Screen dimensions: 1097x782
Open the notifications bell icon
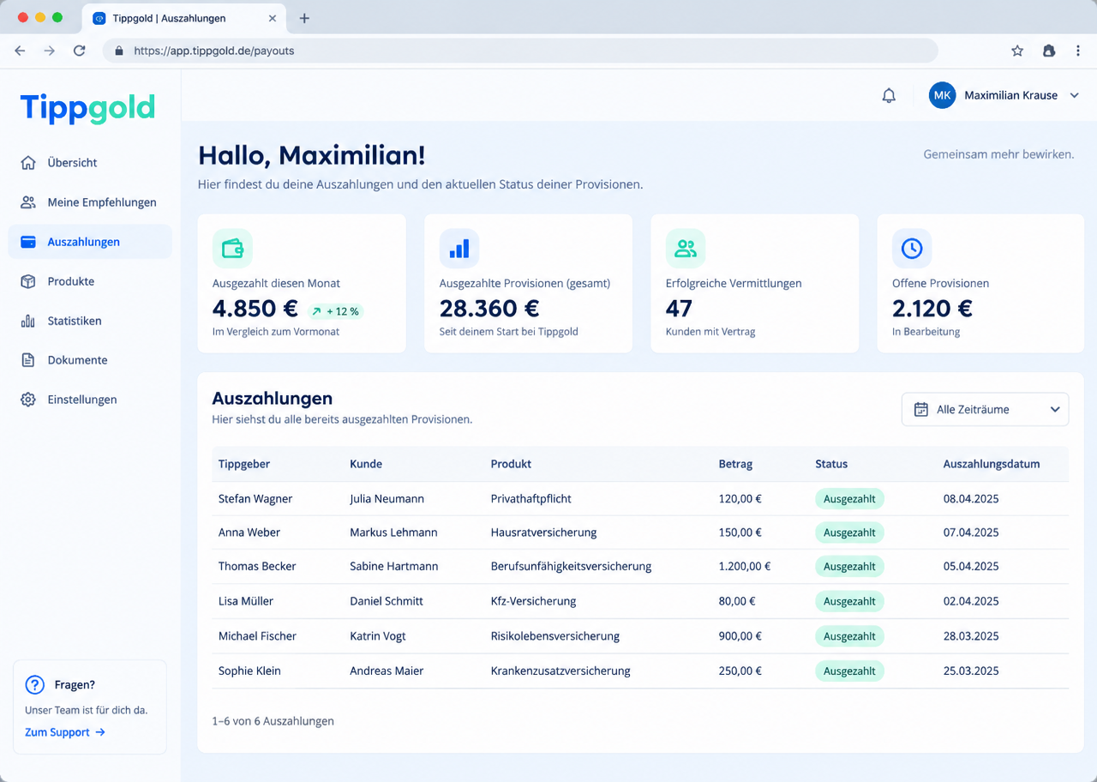pos(889,96)
